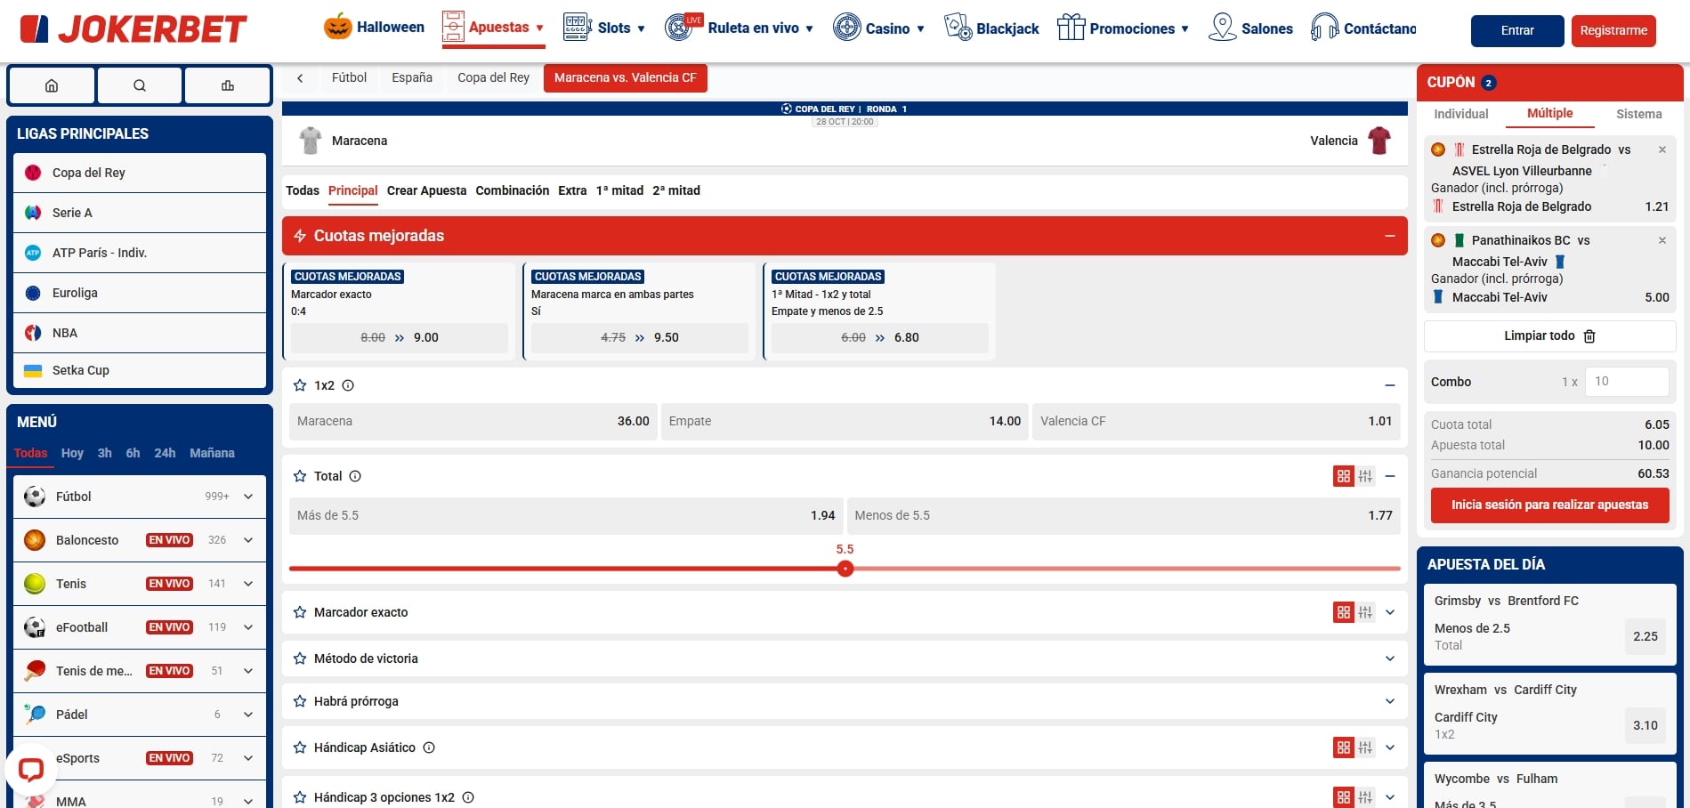Image resolution: width=1690 pixels, height=808 pixels.
Task: Open the home icon in left sidebar
Action: pyautogui.click(x=51, y=85)
